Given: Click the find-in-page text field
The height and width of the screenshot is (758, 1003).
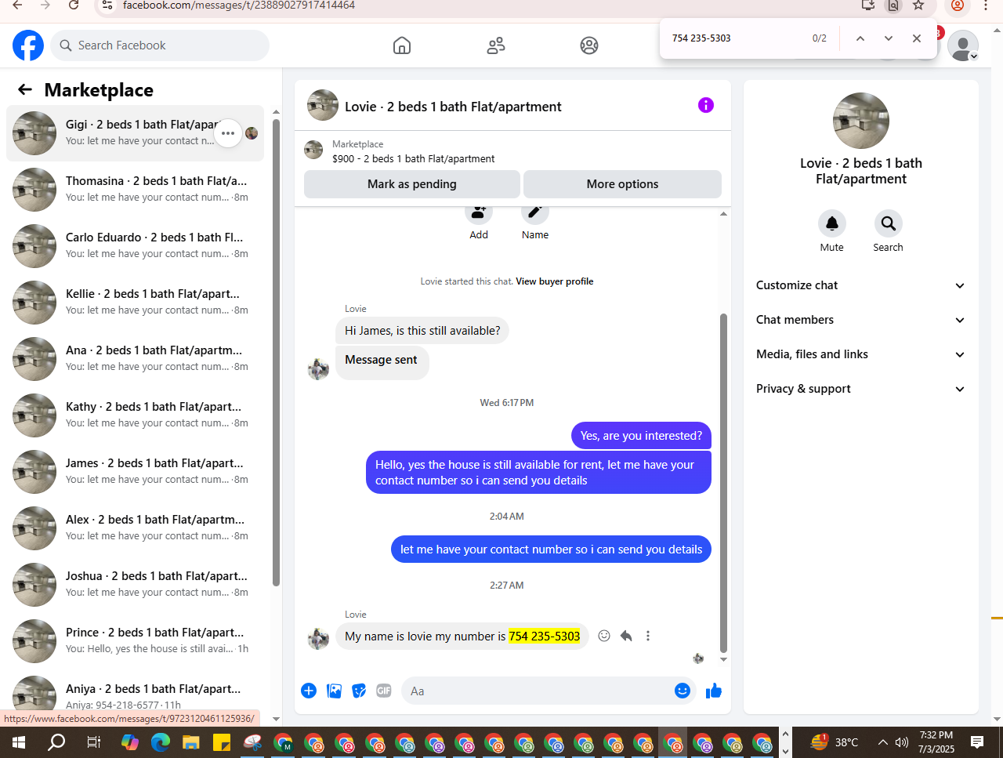Looking at the screenshot, I should [737, 38].
